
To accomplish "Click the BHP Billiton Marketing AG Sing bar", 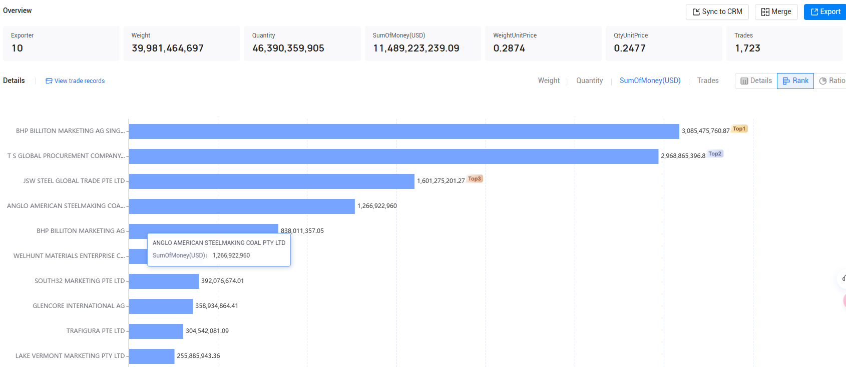I will 404,131.
